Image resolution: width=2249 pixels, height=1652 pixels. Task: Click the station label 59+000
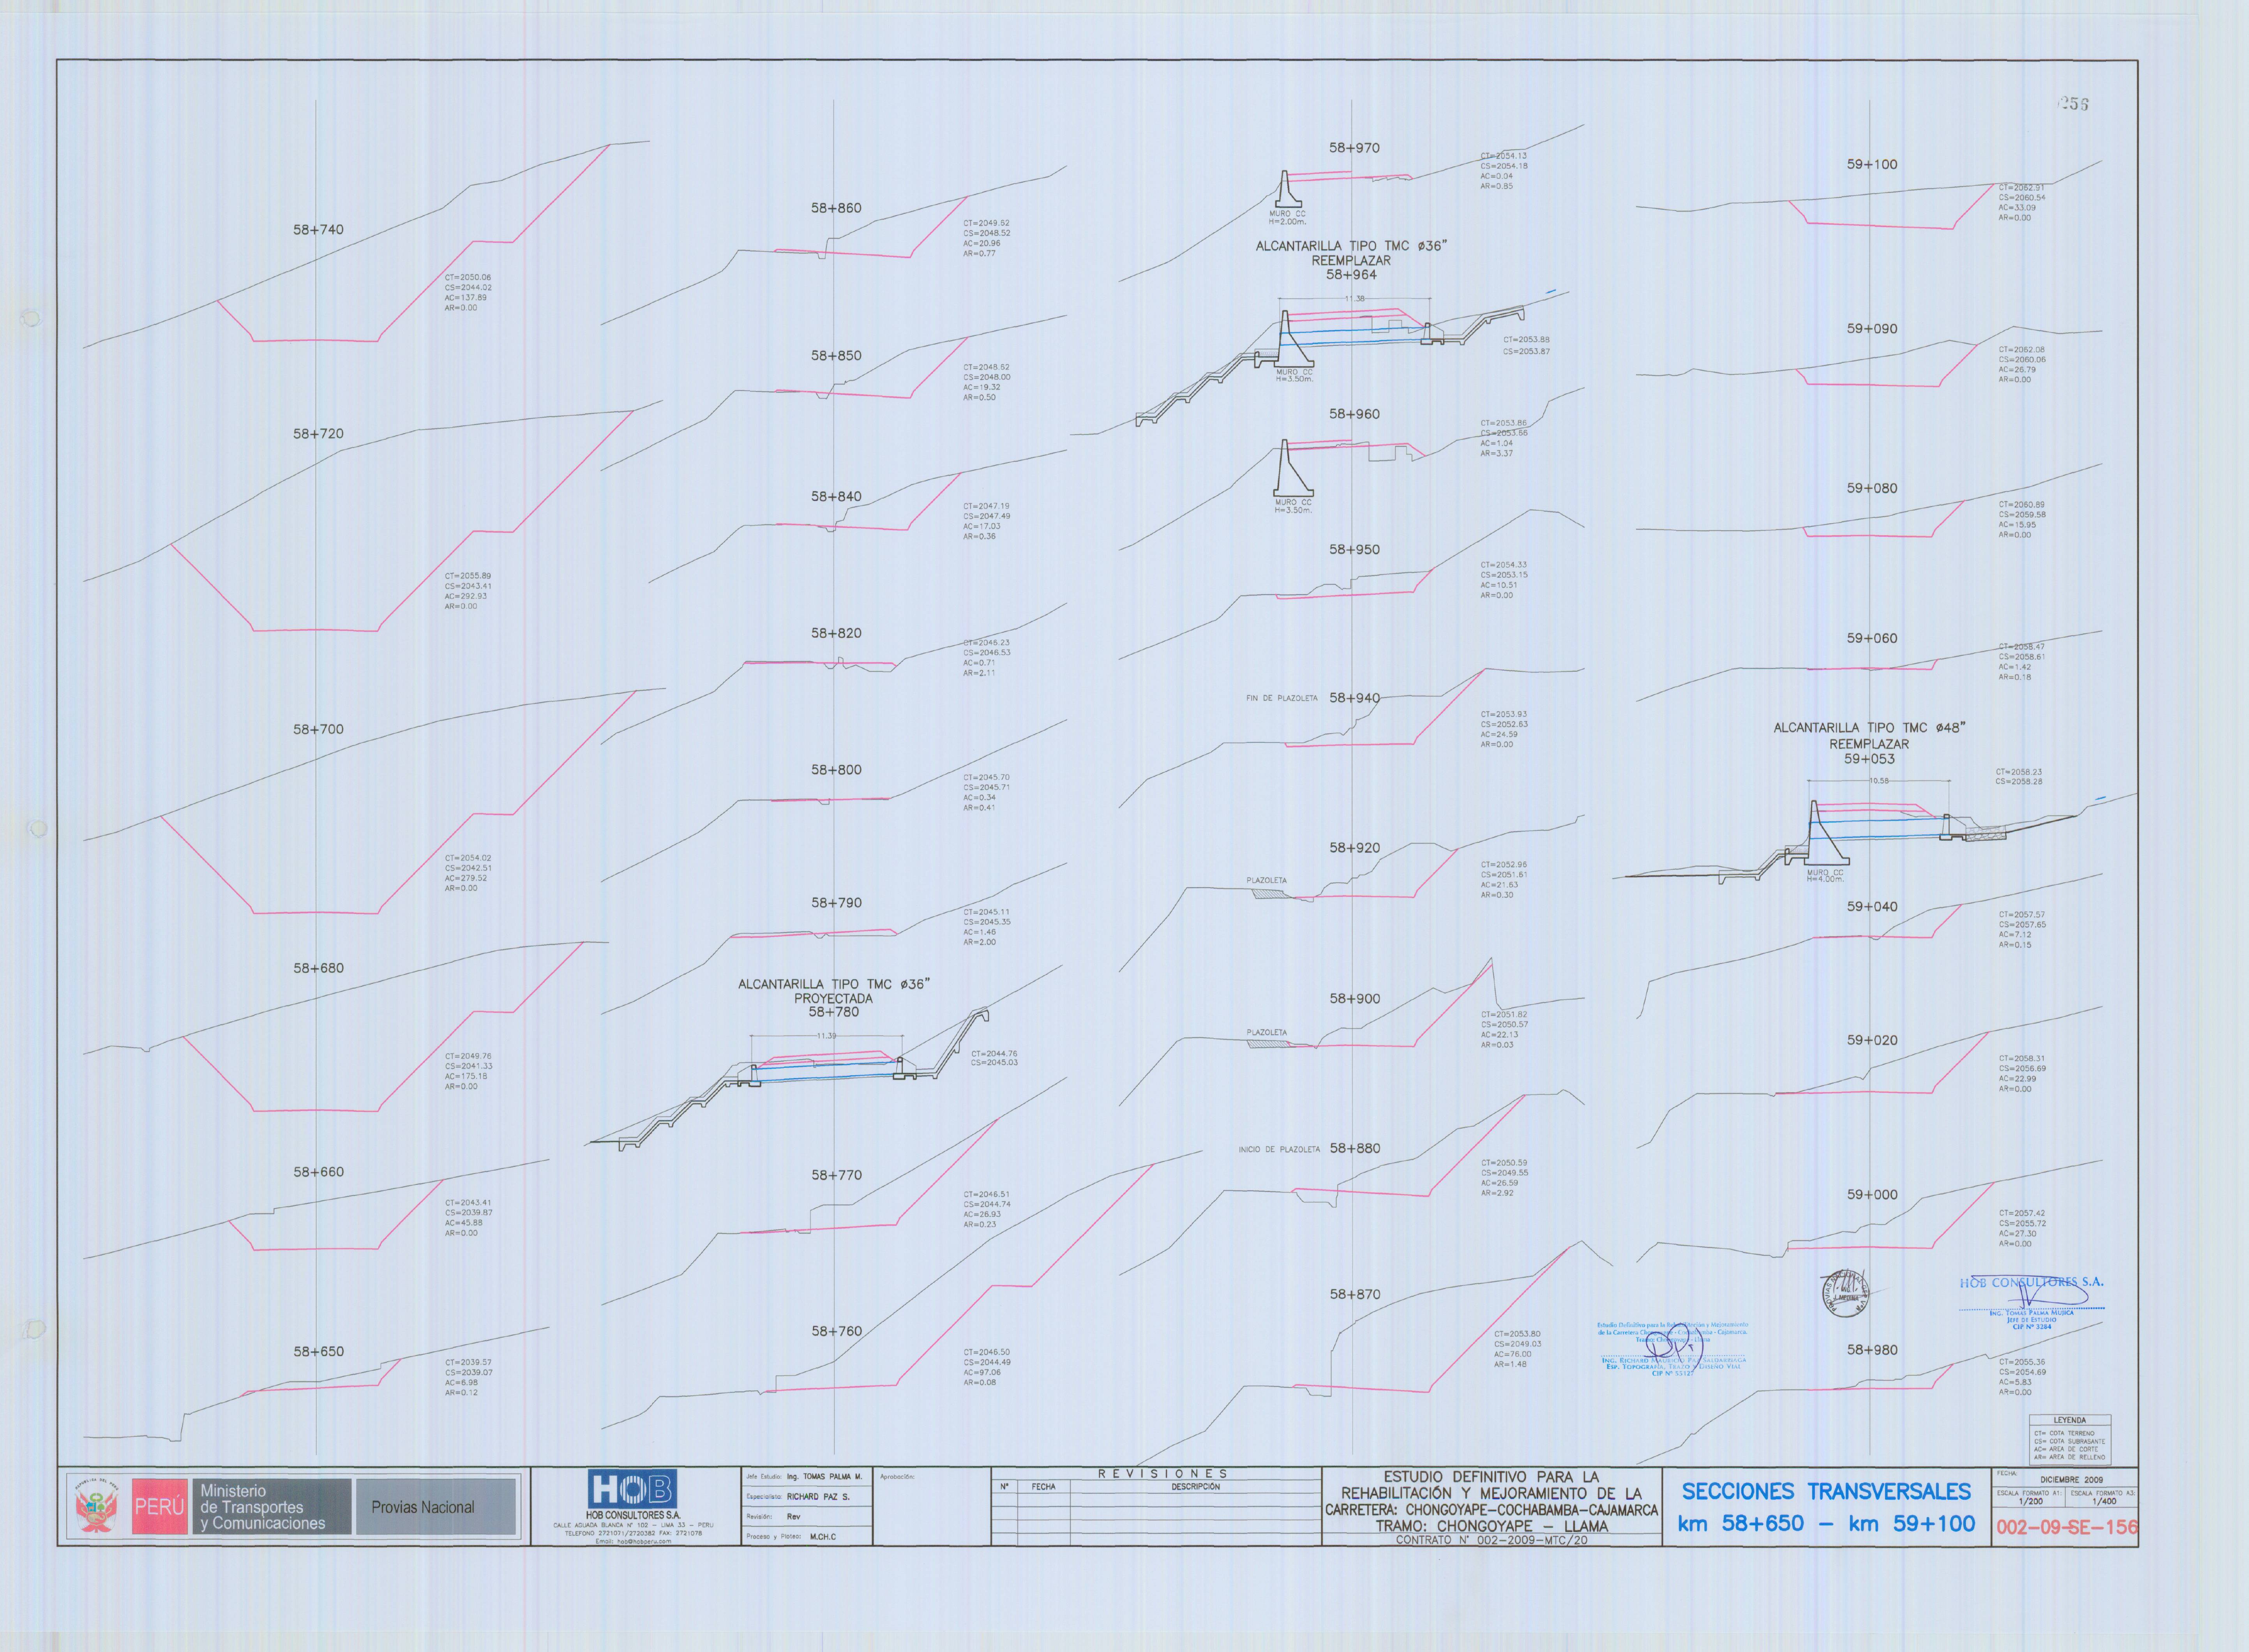tap(1872, 1195)
